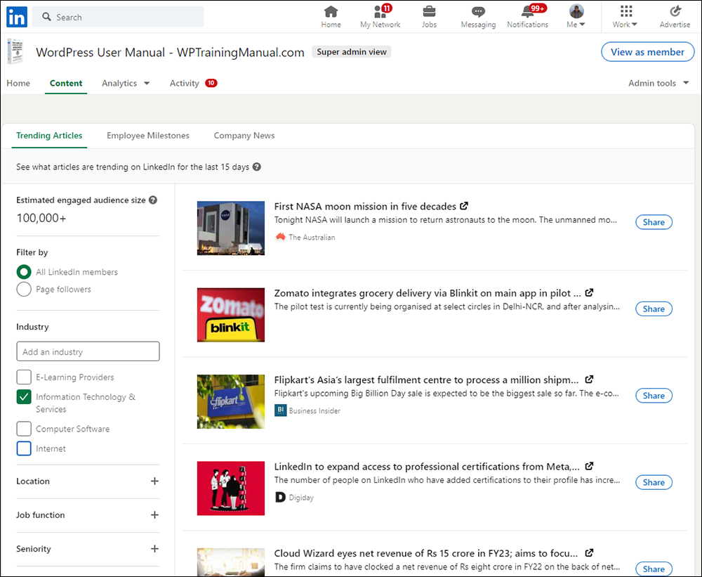Viewport: 702px width, 577px height.
Task: Open external link icon for Zomato article
Action: click(589, 292)
